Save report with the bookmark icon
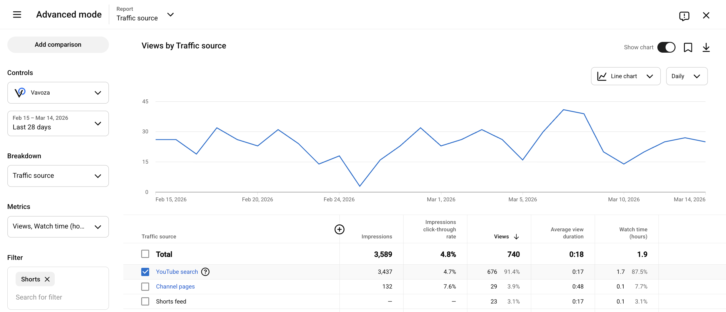Image resolution: width=726 pixels, height=312 pixels. click(688, 47)
